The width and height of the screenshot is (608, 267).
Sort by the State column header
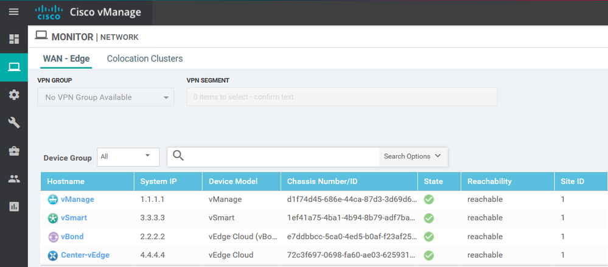coord(439,181)
